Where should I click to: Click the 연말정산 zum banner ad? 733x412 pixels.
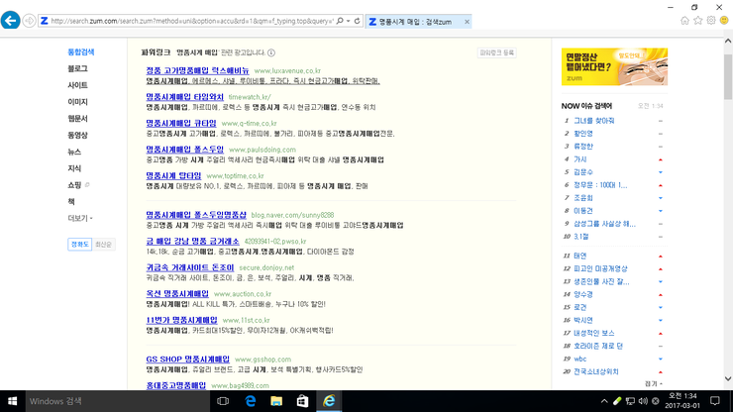coord(614,67)
